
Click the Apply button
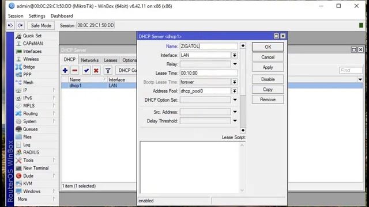click(x=268, y=67)
